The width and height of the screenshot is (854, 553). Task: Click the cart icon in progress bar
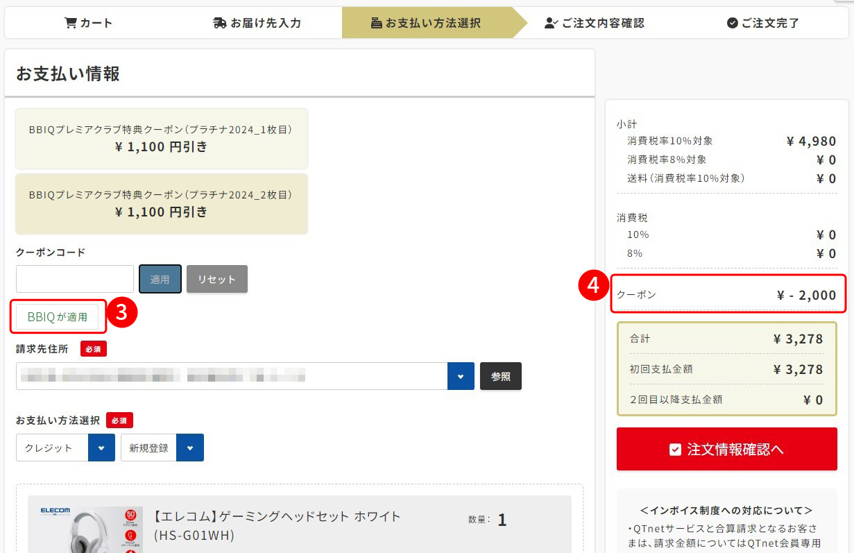pyautogui.click(x=70, y=23)
